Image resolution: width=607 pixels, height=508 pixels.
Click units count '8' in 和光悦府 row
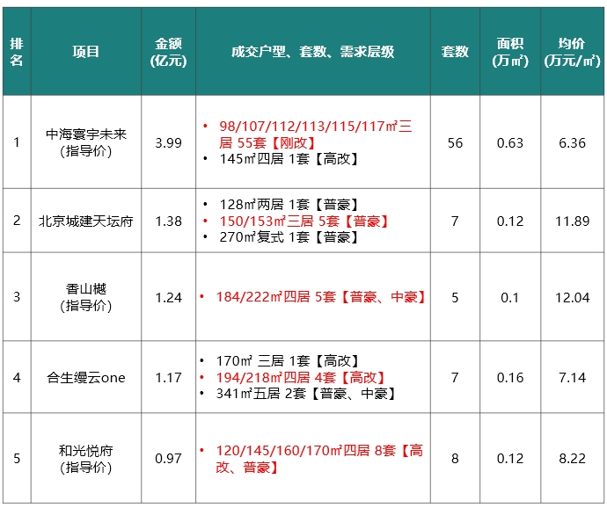tap(455, 459)
